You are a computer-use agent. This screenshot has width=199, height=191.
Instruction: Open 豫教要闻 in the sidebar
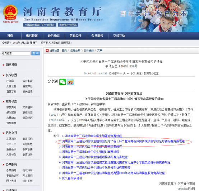[11, 107]
